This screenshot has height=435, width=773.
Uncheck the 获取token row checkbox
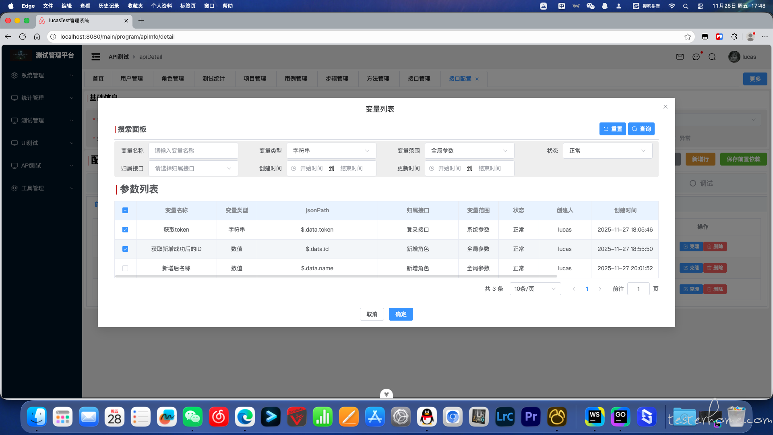point(125,230)
